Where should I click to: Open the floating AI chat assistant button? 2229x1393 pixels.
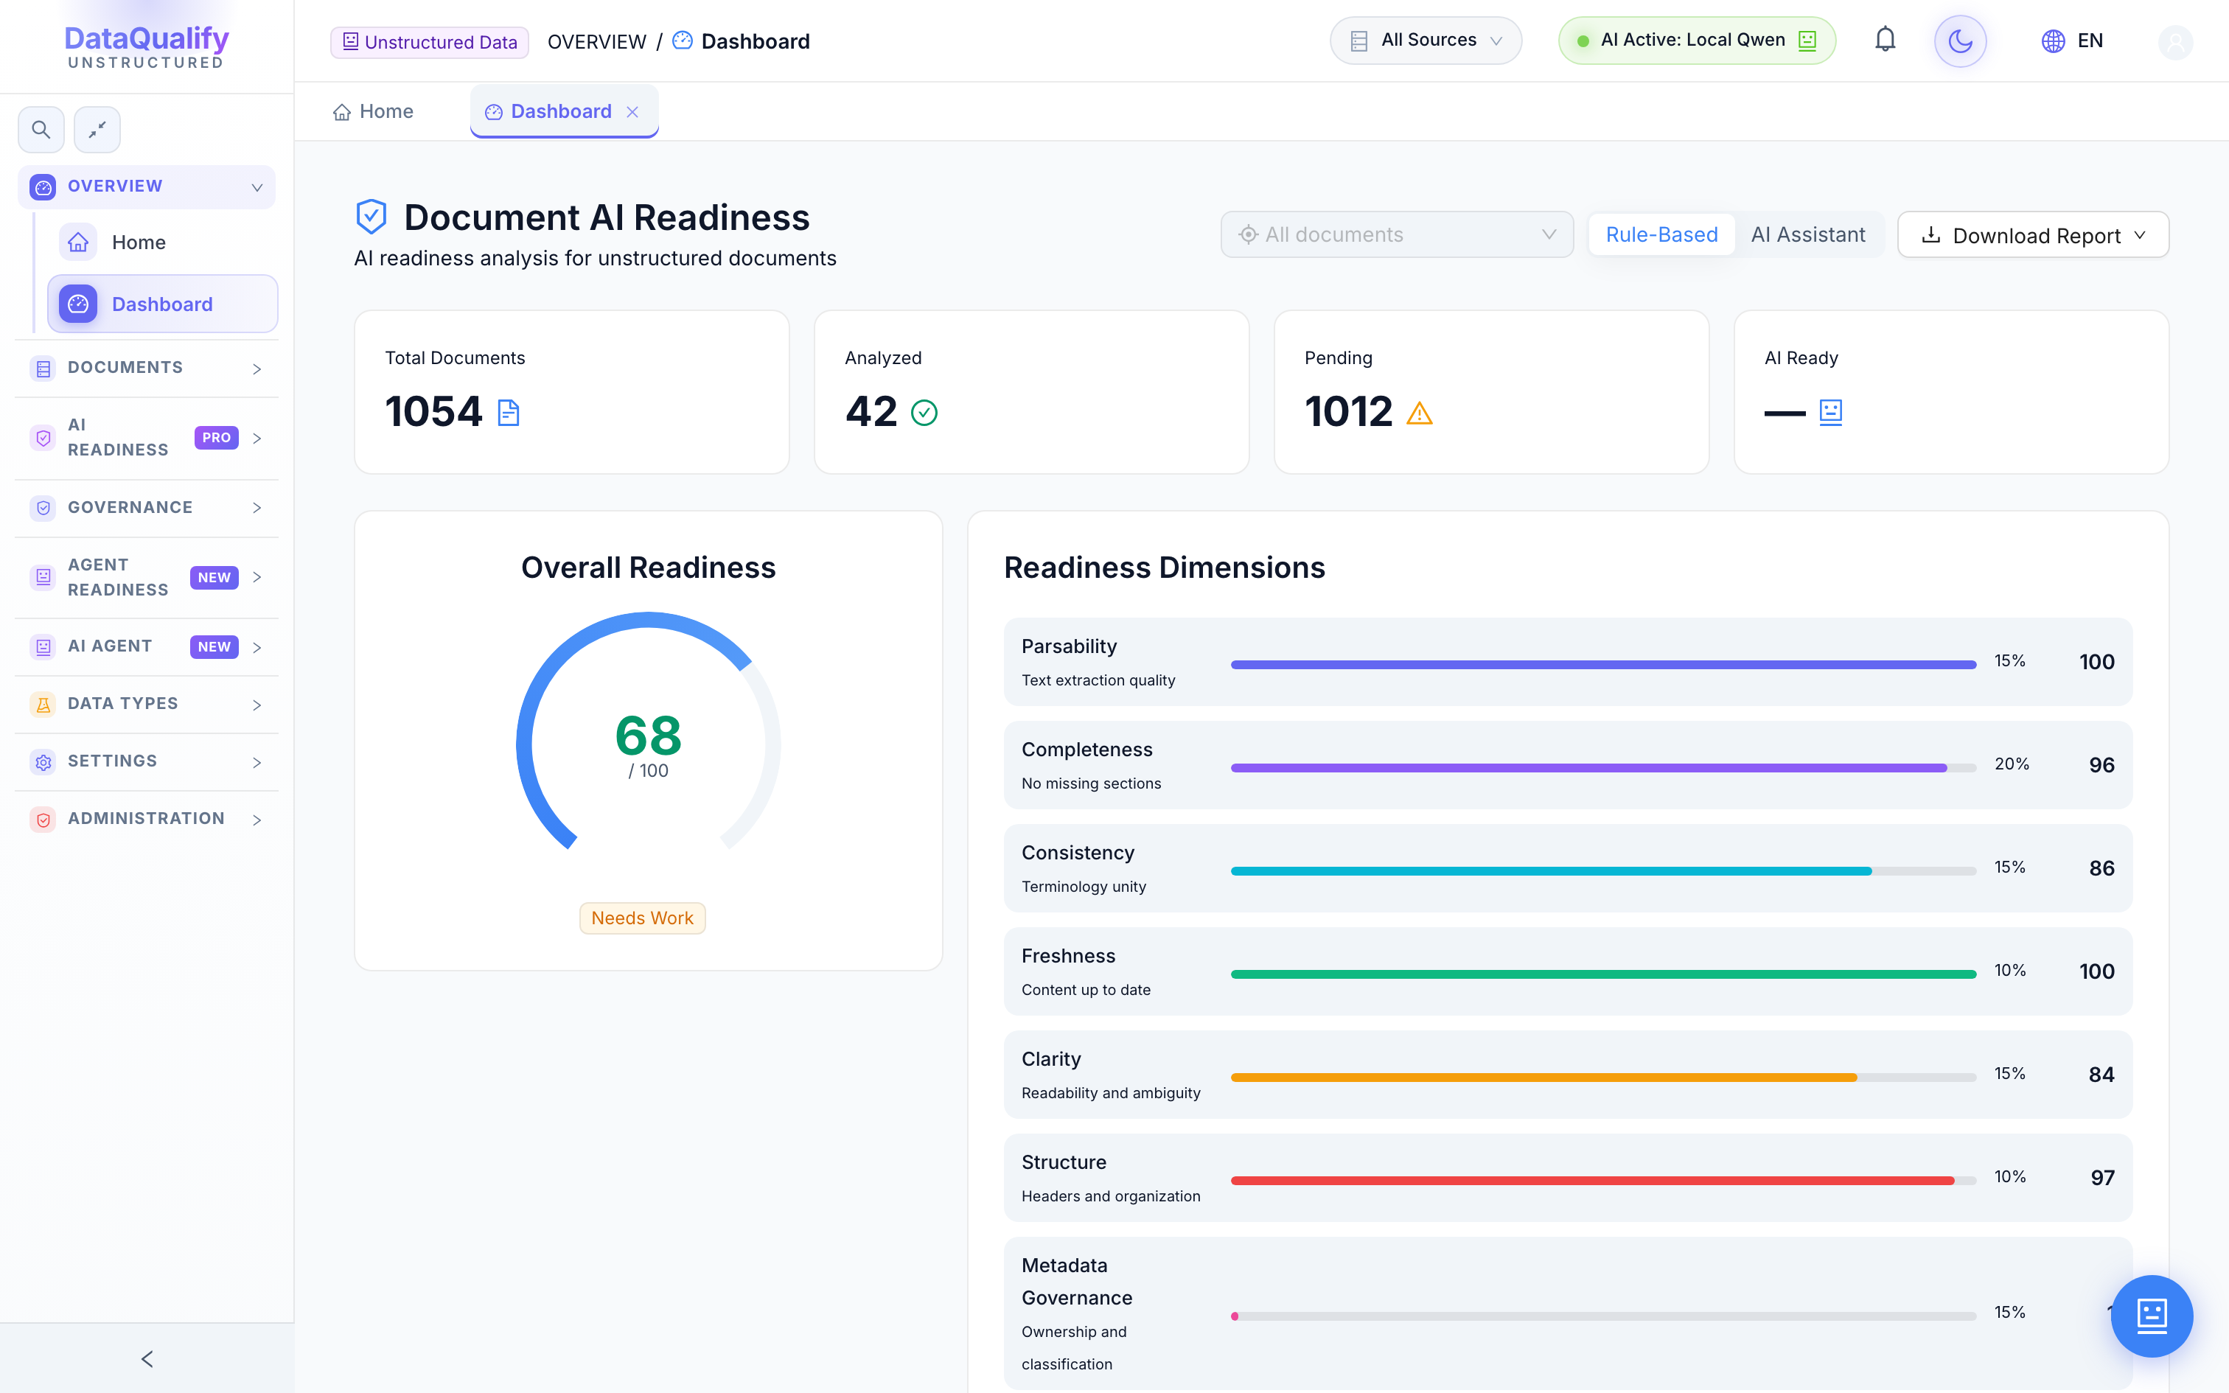(x=2152, y=1316)
